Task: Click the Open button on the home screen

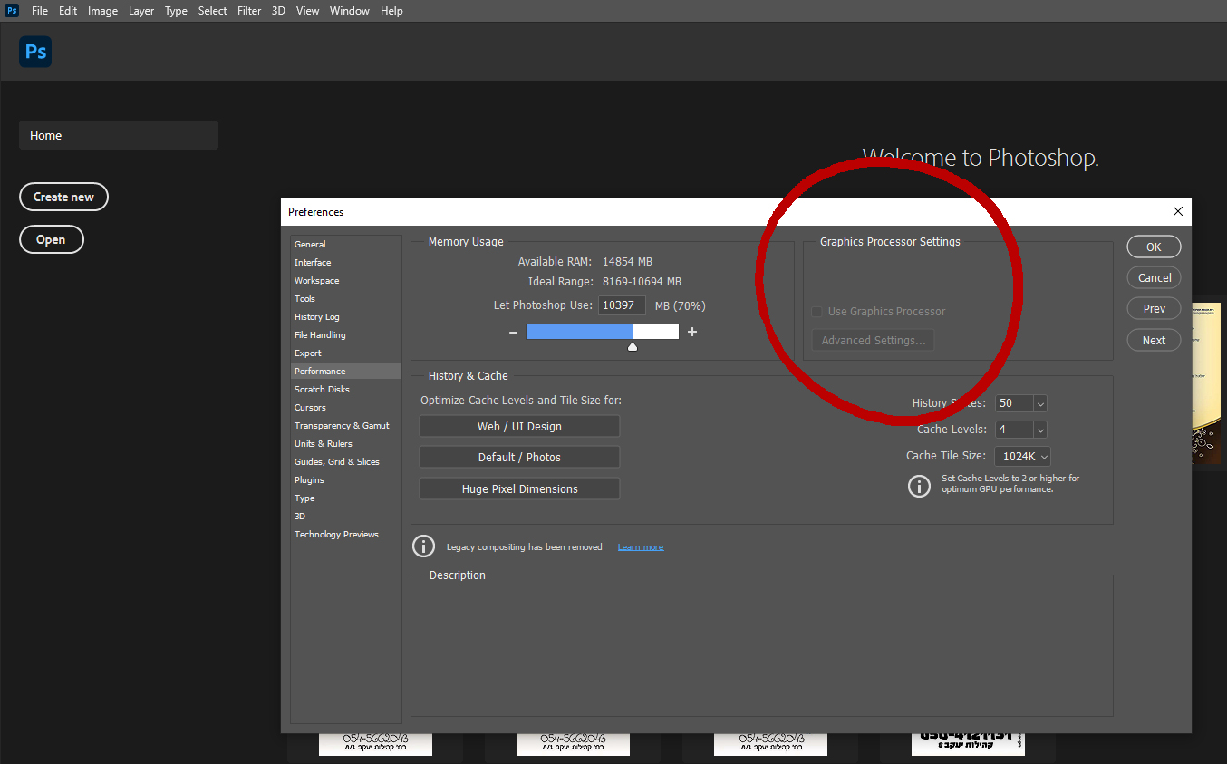Action: click(x=51, y=239)
